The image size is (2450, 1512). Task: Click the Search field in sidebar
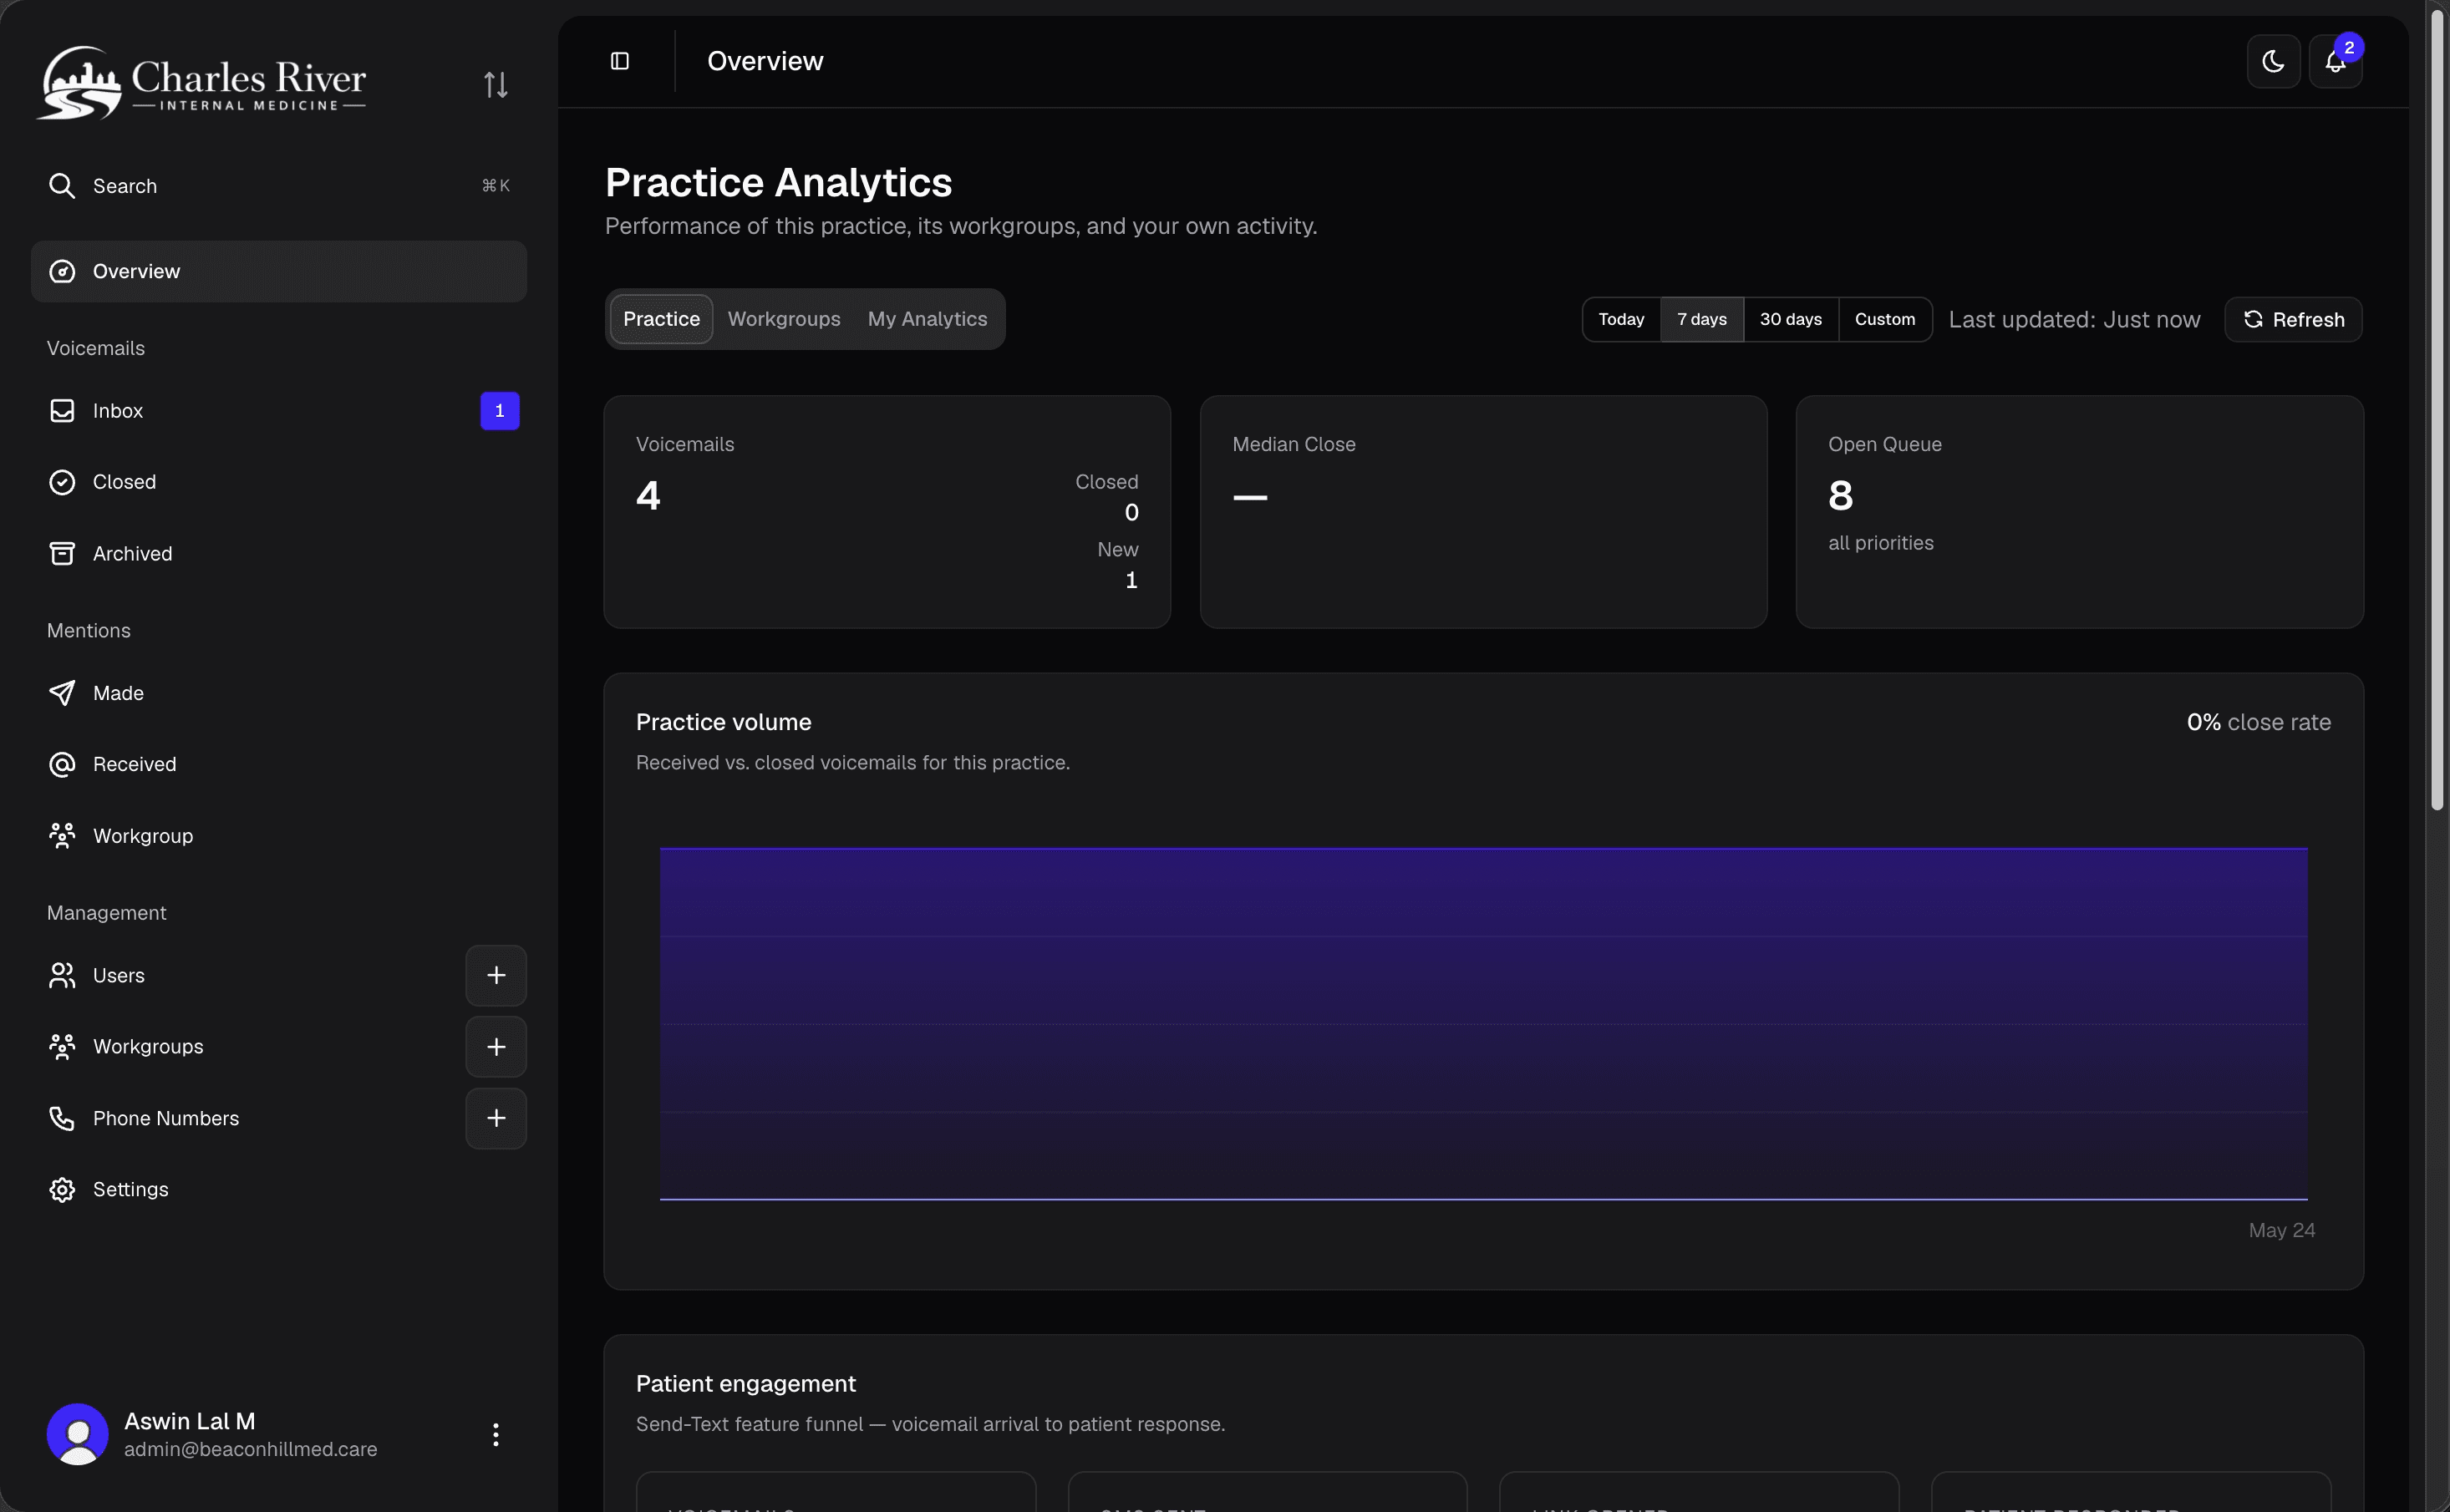coord(279,186)
